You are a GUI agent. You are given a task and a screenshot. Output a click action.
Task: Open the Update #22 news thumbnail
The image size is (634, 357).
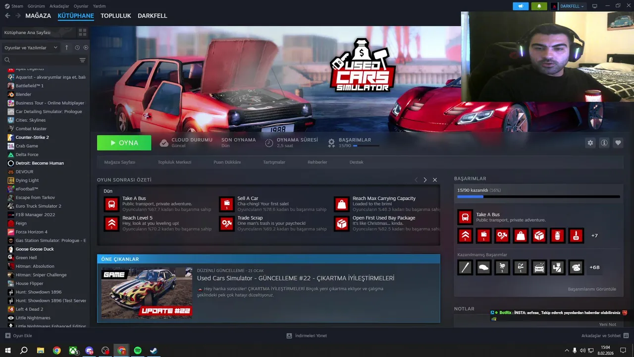tap(147, 293)
